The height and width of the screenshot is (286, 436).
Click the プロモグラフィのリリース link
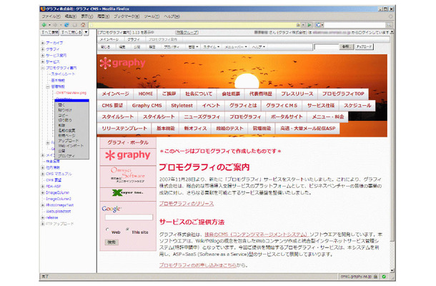187,204
